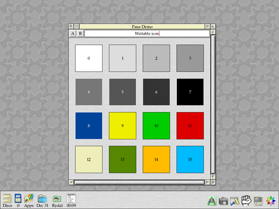Open the SD card :0 drive icon
This screenshot has height=209, width=279.
click(x=18, y=200)
